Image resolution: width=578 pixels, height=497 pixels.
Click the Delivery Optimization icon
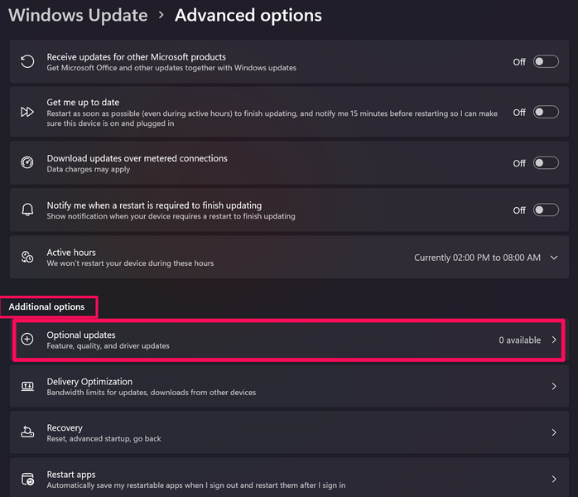coord(27,387)
